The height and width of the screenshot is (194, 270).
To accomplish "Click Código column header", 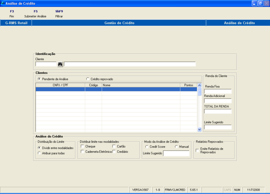I will tap(94, 85).
